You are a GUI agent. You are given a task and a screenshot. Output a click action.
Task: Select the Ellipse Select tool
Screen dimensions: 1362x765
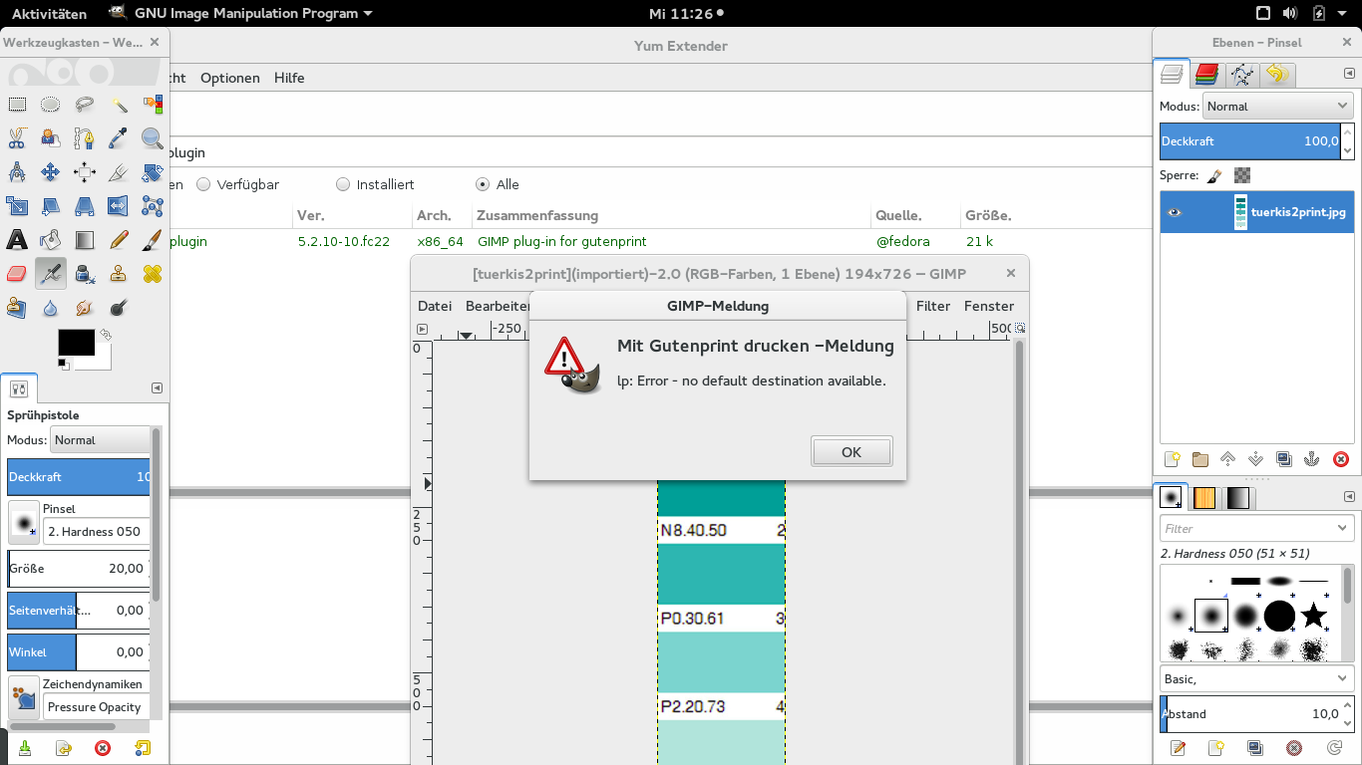click(51, 105)
